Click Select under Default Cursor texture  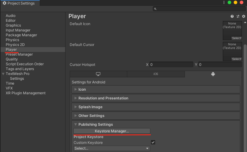(x=236, y=59)
